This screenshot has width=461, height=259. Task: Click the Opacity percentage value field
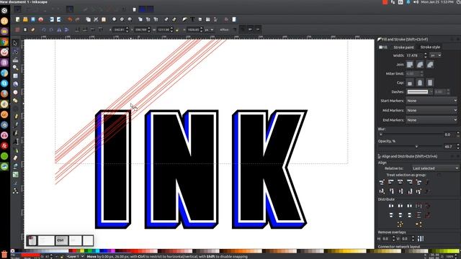(x=449, y=147)
